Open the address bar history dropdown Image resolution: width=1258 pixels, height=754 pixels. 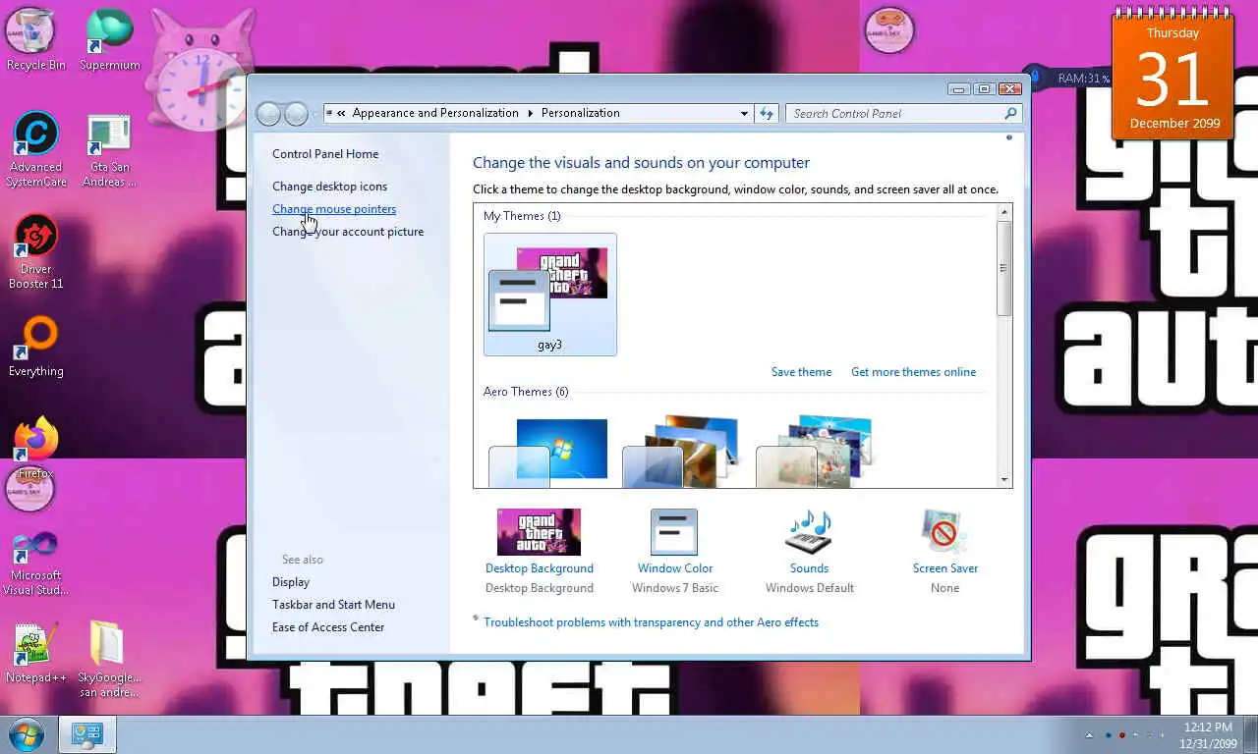pos(744,114)
